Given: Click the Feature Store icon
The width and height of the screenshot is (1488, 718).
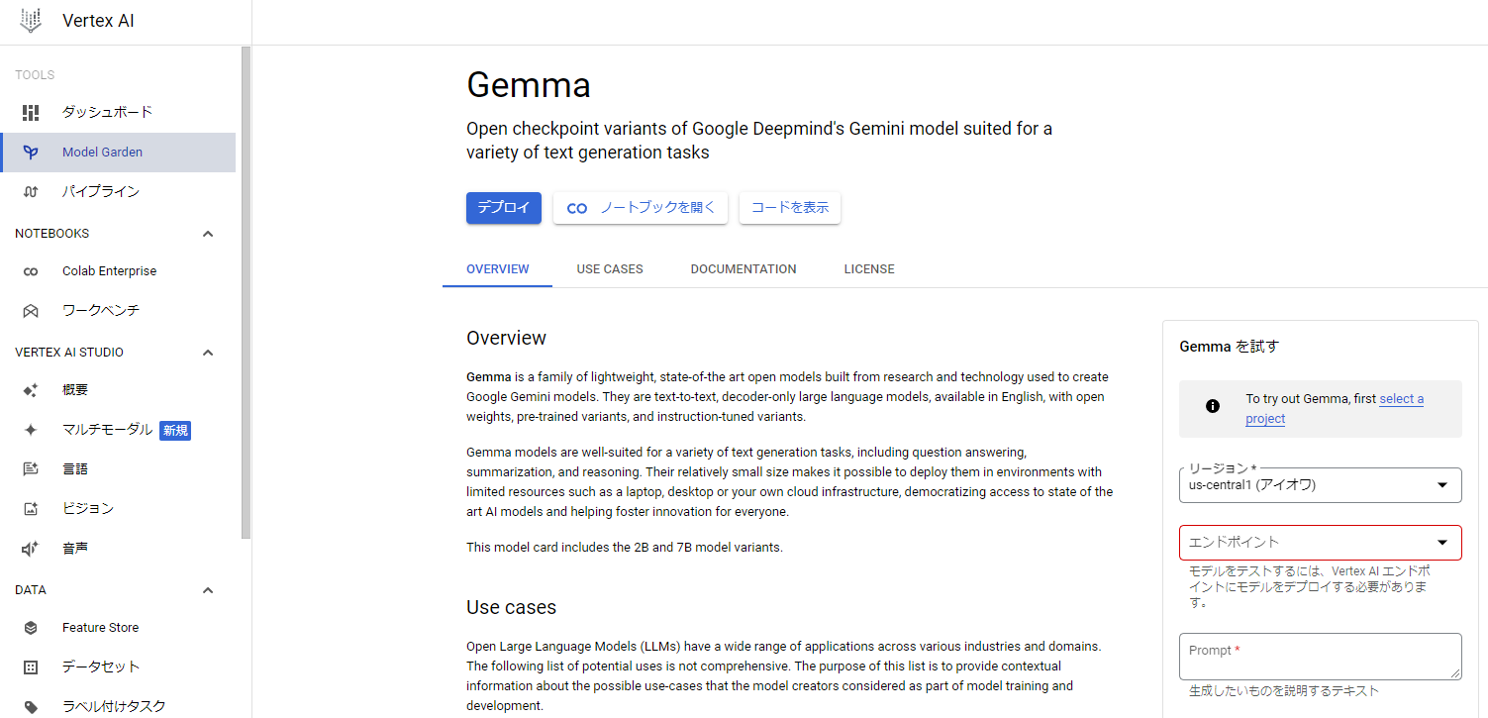Looking at the screenshot, I should click(31, 628).
